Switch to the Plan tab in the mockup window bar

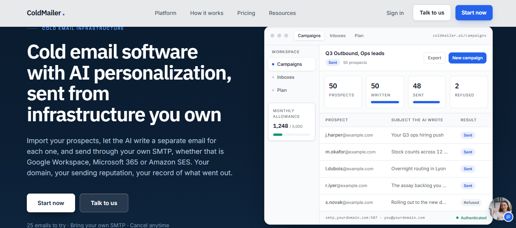tap(359, 36)
